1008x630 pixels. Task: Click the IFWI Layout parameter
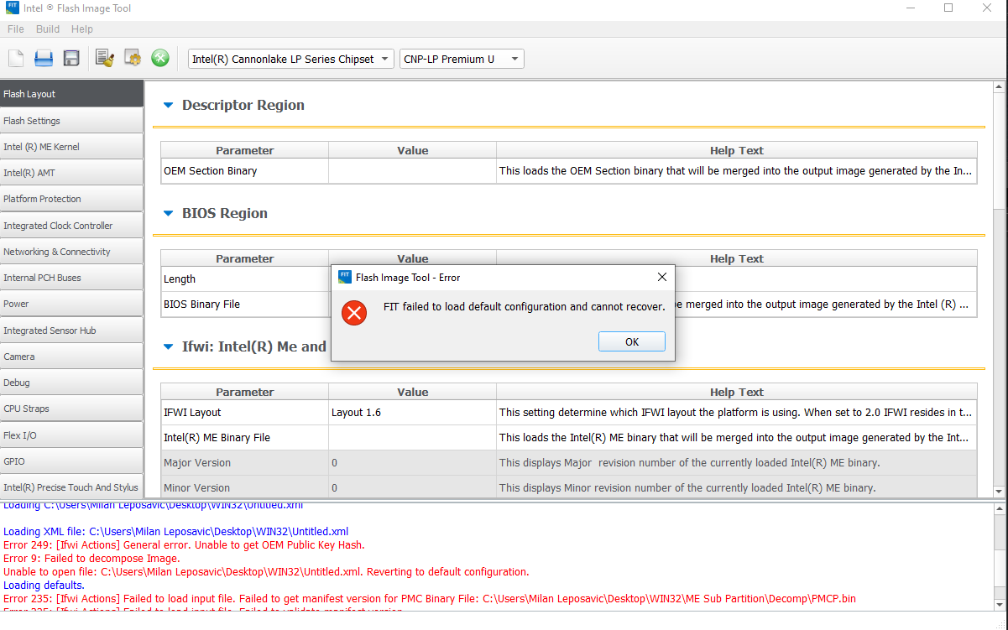[x=244, y=412]
